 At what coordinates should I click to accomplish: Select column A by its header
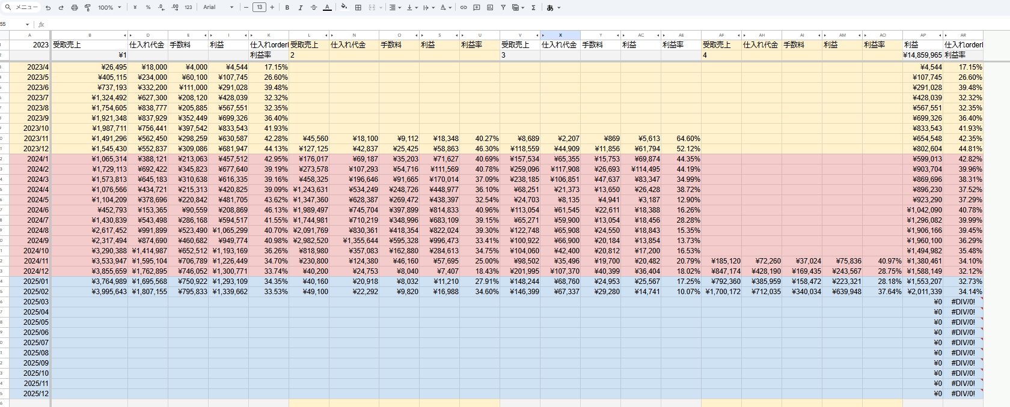click(x=29, y=35)
